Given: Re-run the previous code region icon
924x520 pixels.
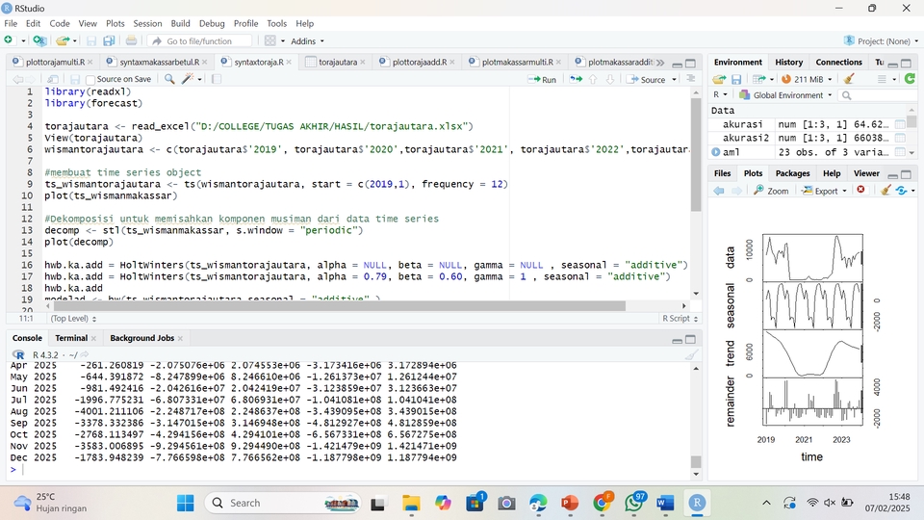Looking at the screenshot, I should click(576, 80).
